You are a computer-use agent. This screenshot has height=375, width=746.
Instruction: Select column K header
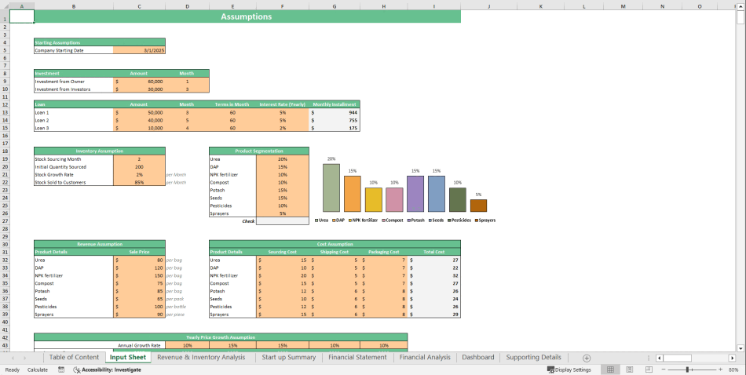coord(540,6)
